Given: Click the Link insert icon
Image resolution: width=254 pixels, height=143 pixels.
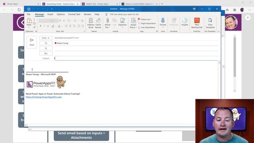Looking at the screenshot, I should (114, 22).
